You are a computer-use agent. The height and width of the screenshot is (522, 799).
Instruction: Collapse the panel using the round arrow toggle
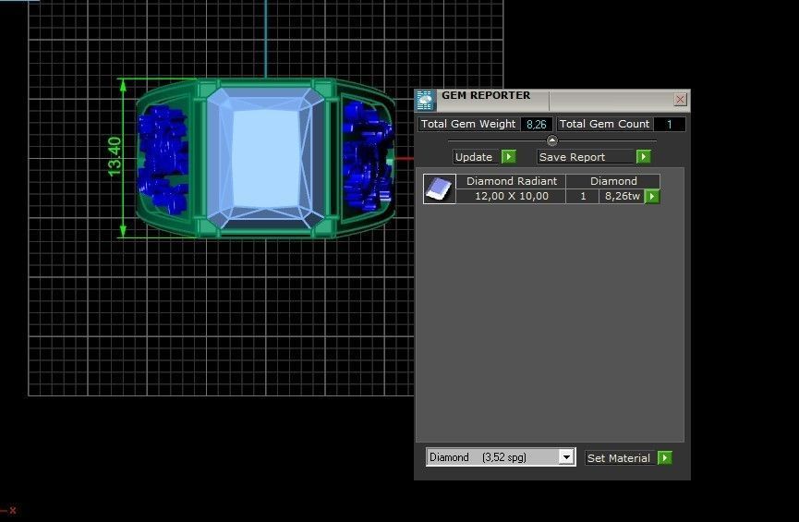[551, 140]
